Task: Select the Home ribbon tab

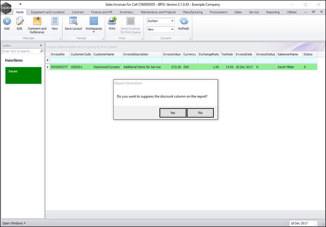Action: (x=20, y=12)
